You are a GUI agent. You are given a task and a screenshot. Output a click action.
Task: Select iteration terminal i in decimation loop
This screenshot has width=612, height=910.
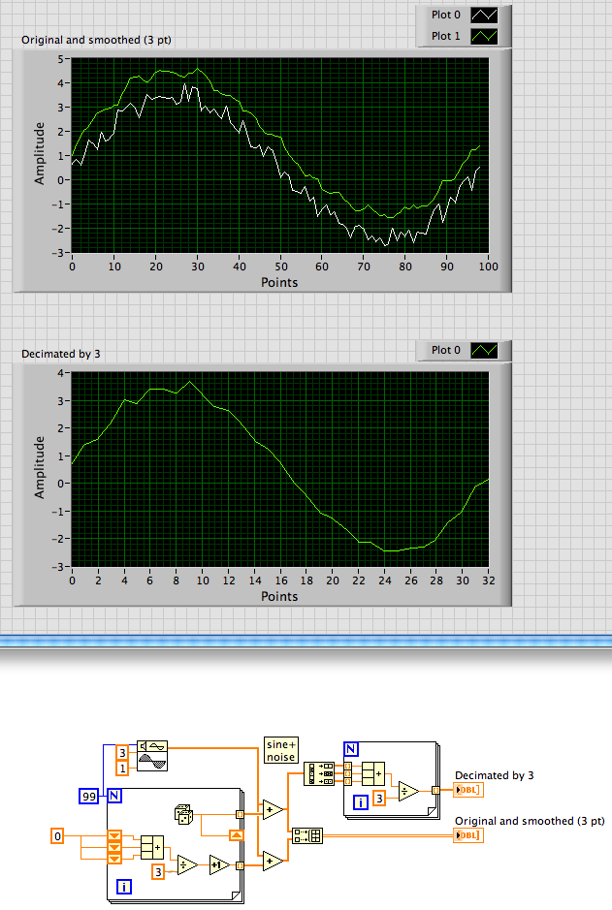click(361, 802)
